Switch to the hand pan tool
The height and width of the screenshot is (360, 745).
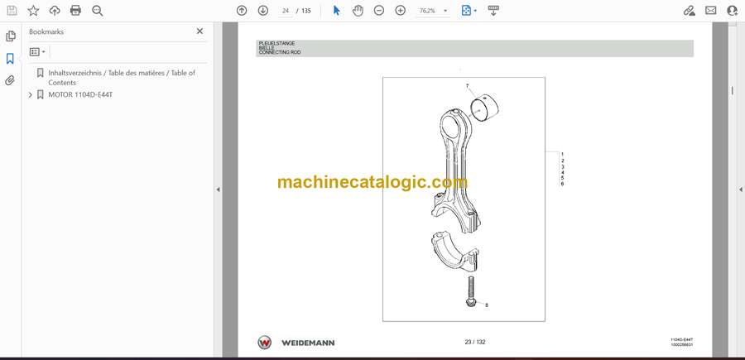coord(358,11)
